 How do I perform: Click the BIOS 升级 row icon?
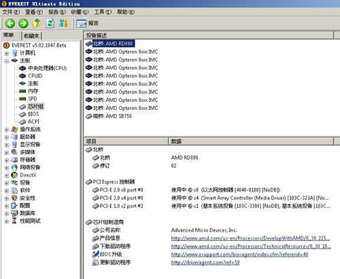point(95,255)
